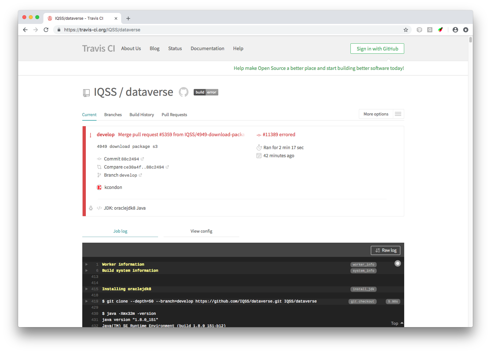The width and height of the screenshot is (491, 353).
Task: Click the colorful feather extension icon
Action: click(x=440, y=30)
